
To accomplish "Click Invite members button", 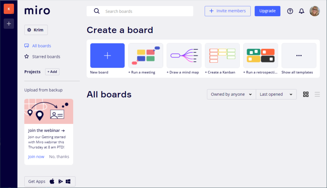I will point(227,11).
